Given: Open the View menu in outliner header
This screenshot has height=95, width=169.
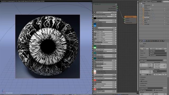Looking at the screenshot, I should coord(144,1).
